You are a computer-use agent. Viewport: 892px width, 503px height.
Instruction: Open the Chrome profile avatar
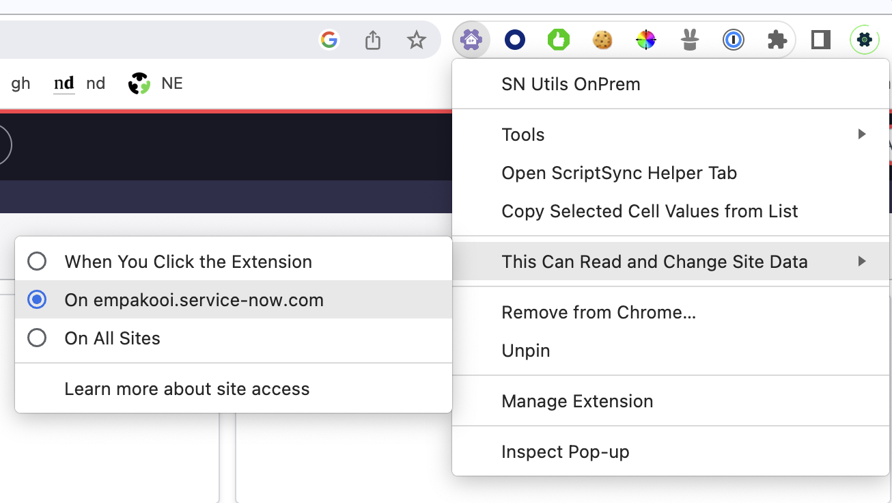[864, 40]
